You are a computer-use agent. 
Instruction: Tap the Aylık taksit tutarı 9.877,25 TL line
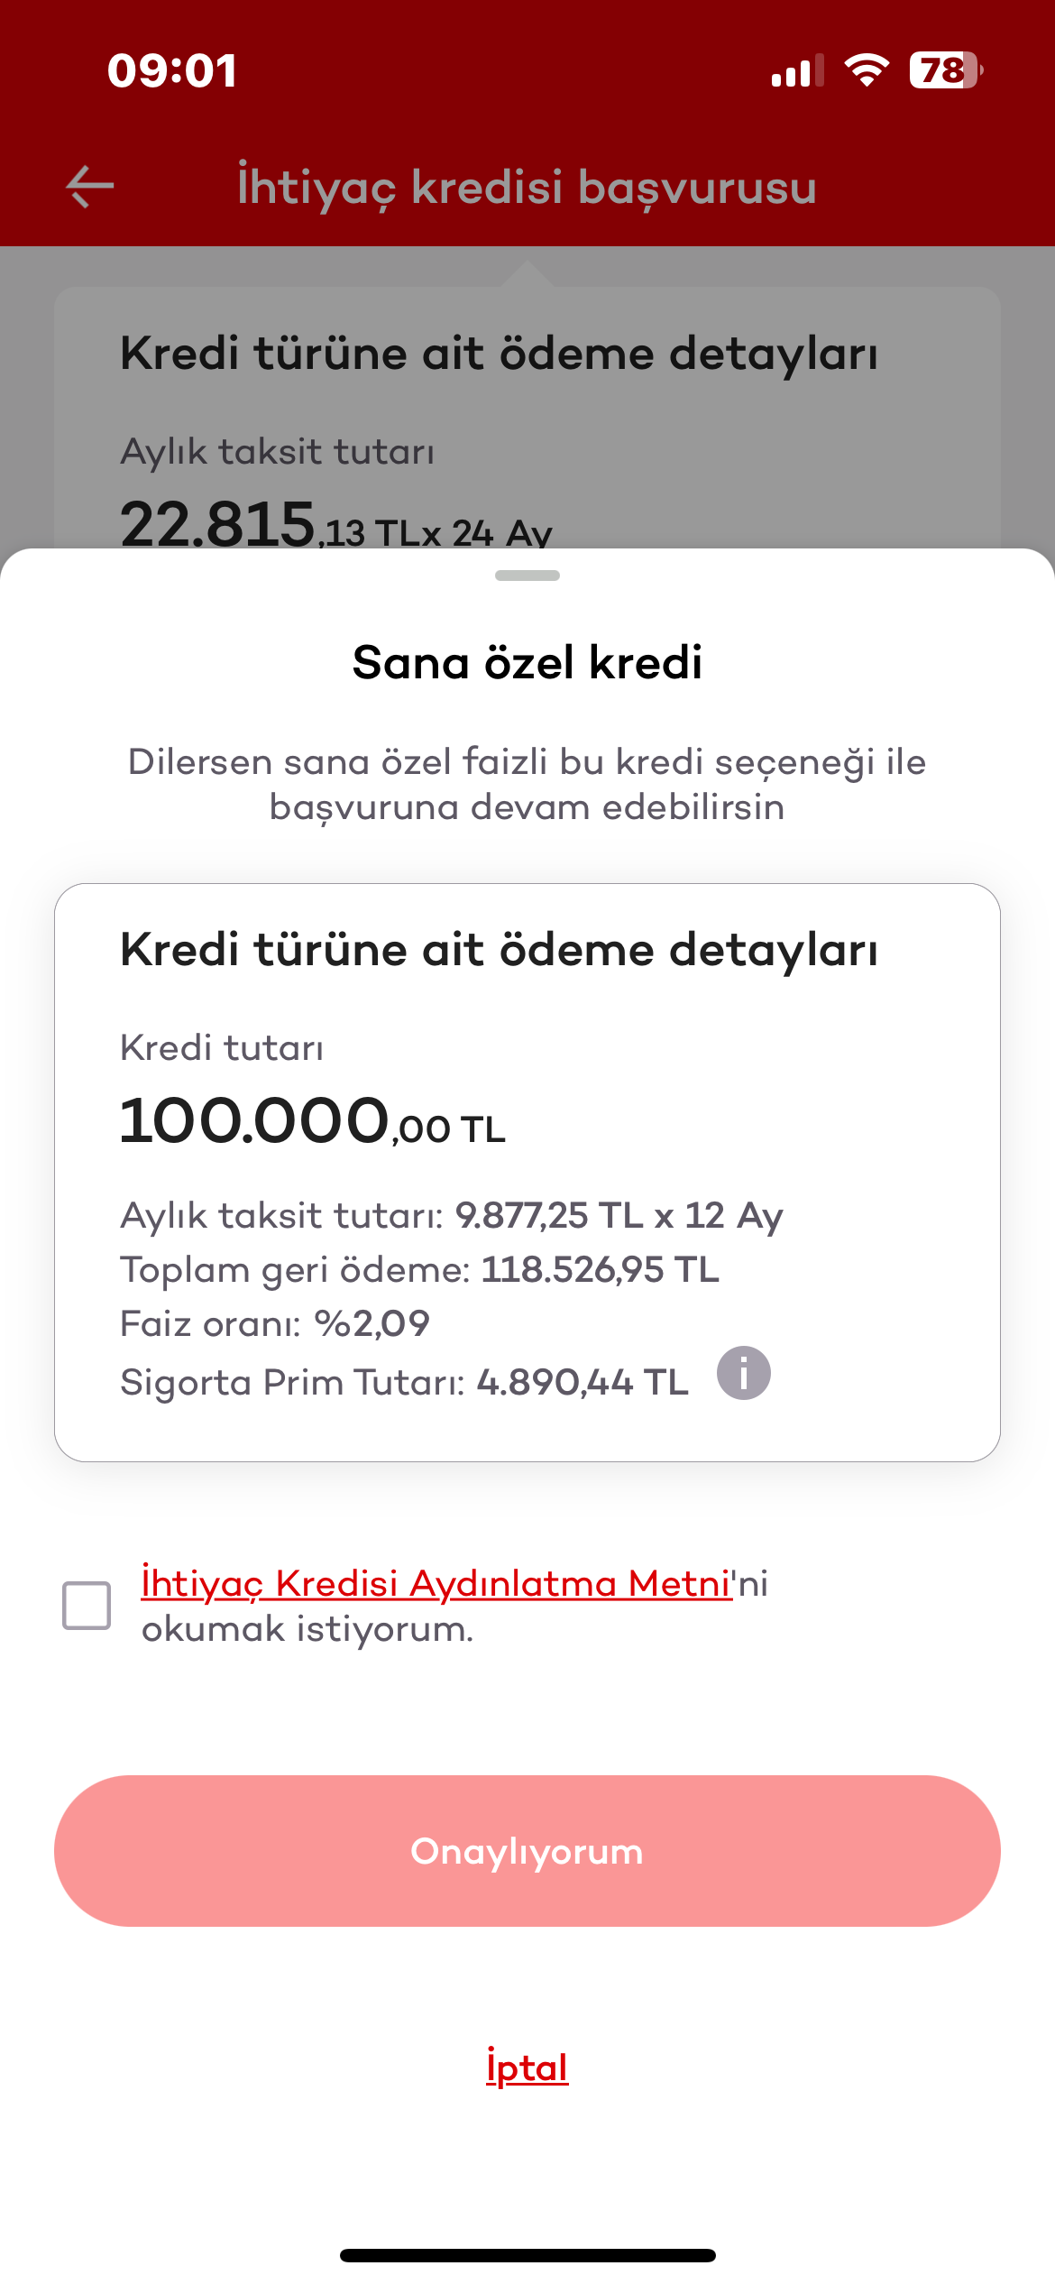(451, 1216)
